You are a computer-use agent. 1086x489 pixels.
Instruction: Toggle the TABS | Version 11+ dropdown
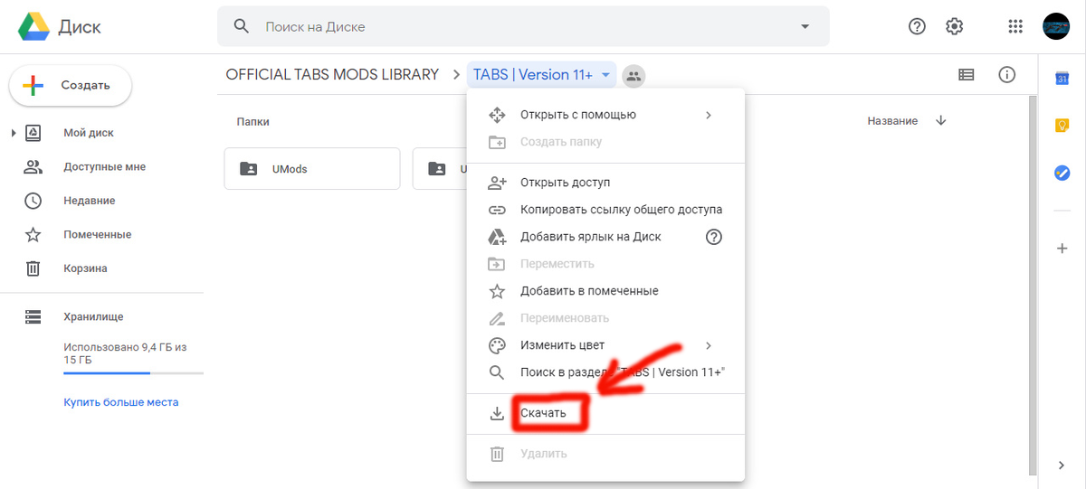pyautogui.click(x=542, y=75)
